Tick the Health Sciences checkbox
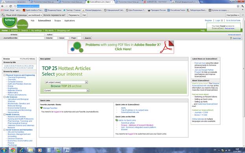The height and width of the screenshot is (153, 245). point(4,115)
